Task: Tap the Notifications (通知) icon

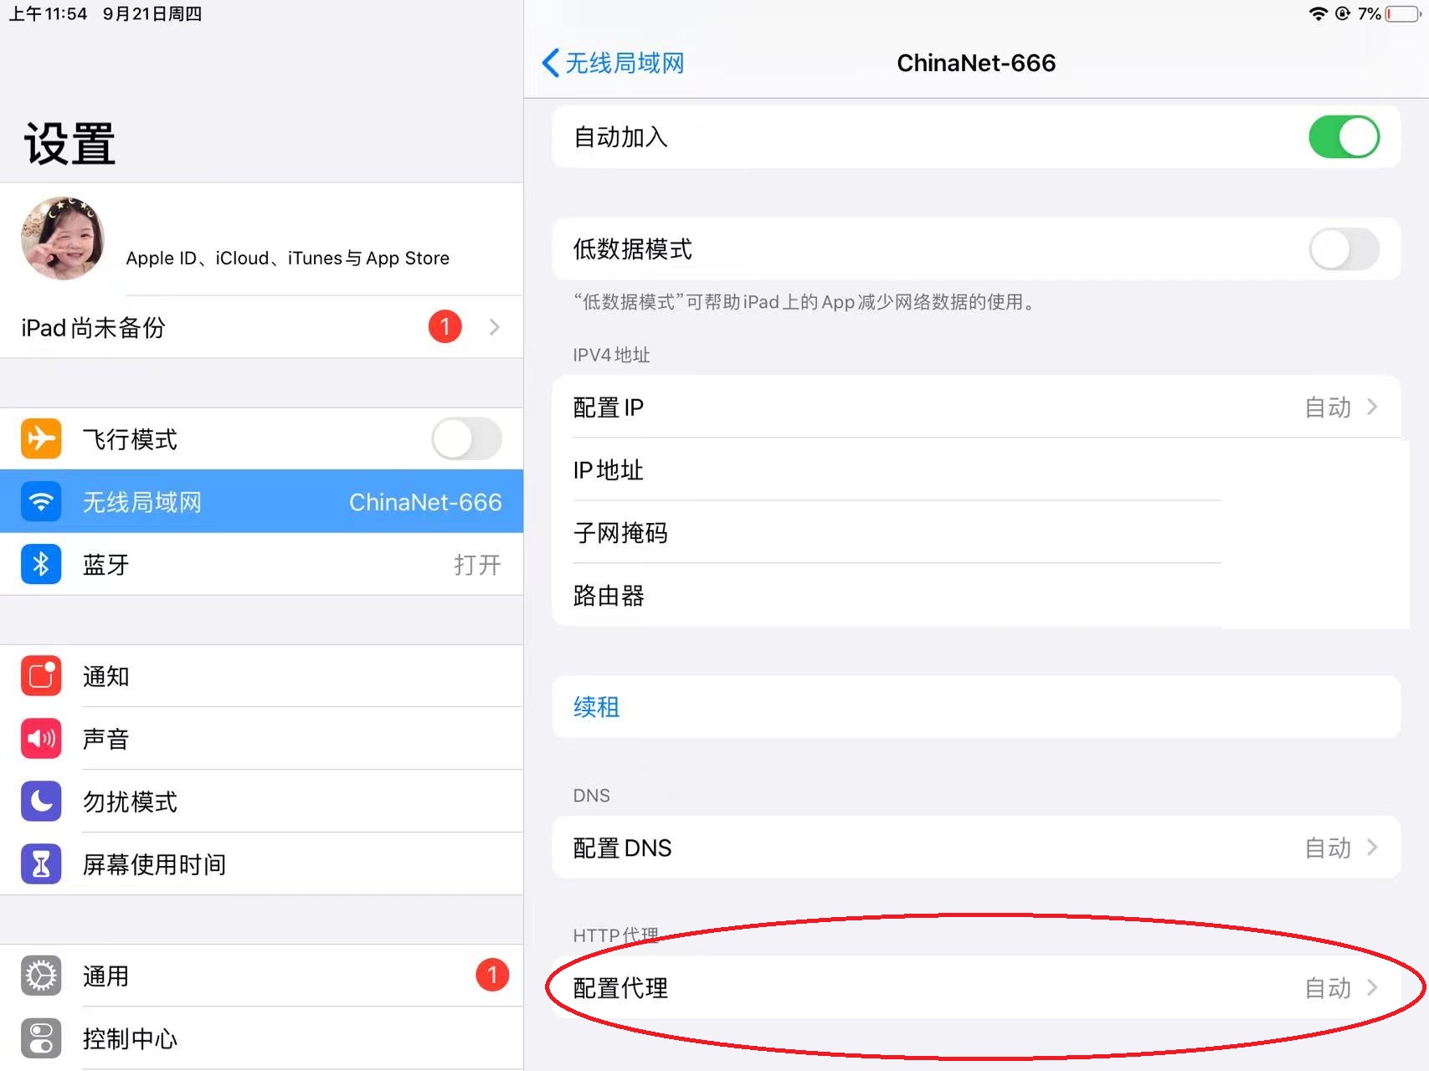Action: 41,676
